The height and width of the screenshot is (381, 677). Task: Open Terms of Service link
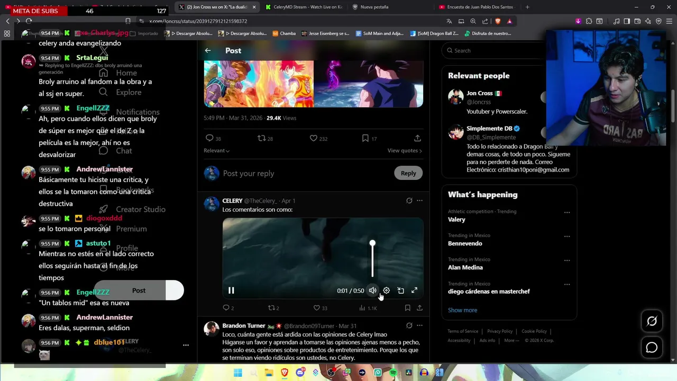click(x=463, y=331)
